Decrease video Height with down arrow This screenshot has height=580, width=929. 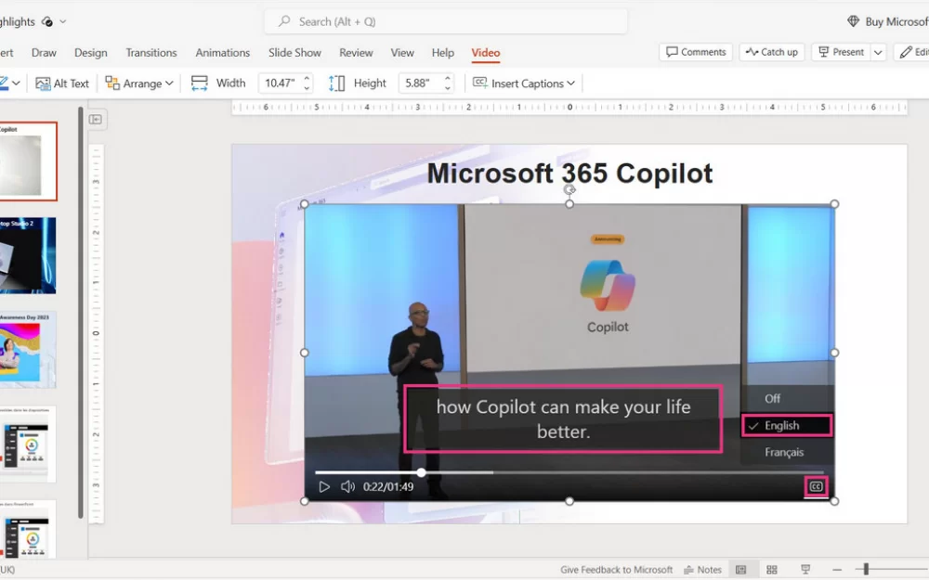[448, 88]
